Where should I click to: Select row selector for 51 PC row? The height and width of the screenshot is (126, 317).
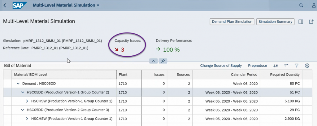(x=7, y=93)
